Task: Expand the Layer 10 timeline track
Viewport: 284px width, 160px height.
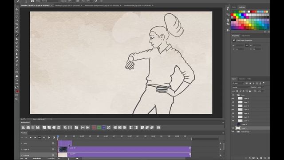Action: pyautogui.click(x=22, y=149)
